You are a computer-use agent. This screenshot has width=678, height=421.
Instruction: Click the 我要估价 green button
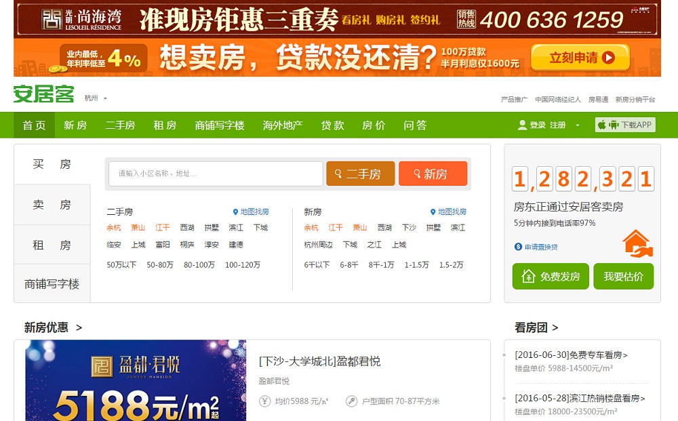point(624,276)
